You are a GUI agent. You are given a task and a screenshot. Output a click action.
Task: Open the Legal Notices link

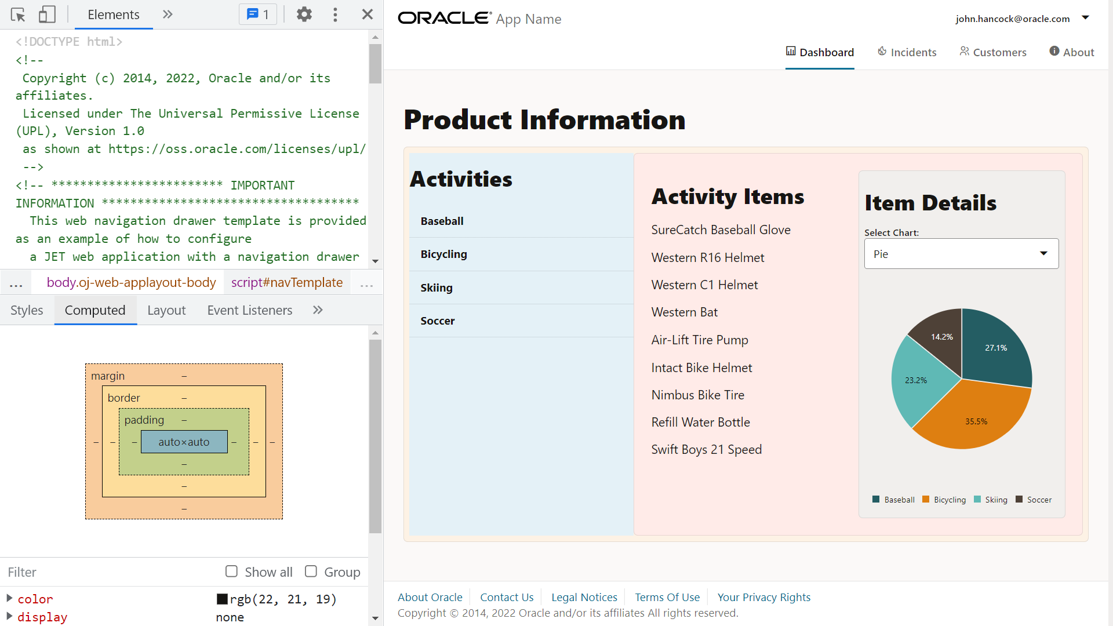[x=584, y=597]
